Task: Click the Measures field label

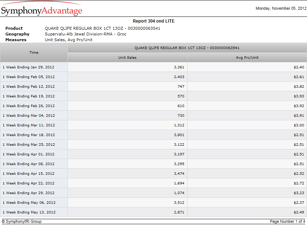Action: pyautogui.click(x=16, y=40)
